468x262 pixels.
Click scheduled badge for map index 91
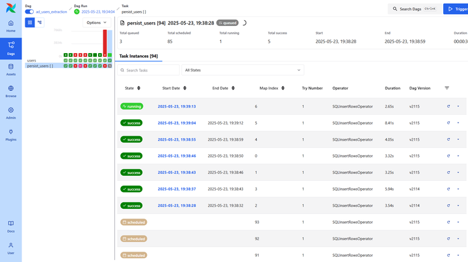(134, 255)
